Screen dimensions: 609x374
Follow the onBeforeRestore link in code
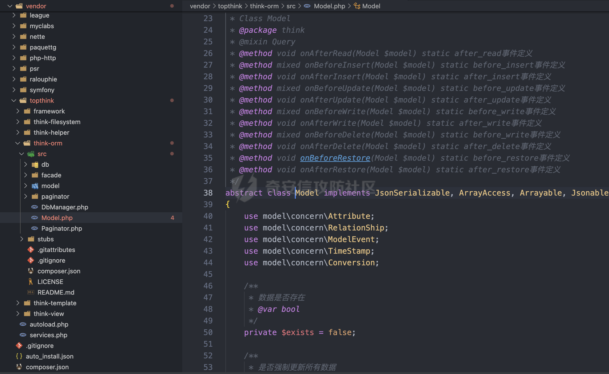coord(335,158)
